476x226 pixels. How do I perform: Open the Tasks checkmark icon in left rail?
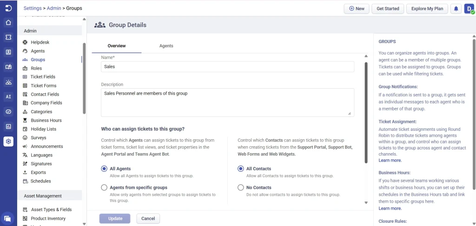point(8,111)
